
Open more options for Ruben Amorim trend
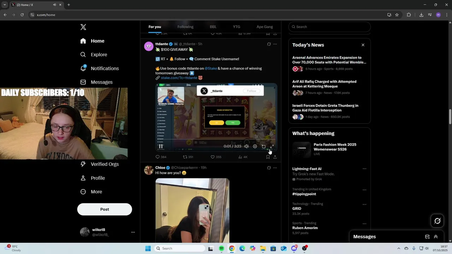click(364, 224)
